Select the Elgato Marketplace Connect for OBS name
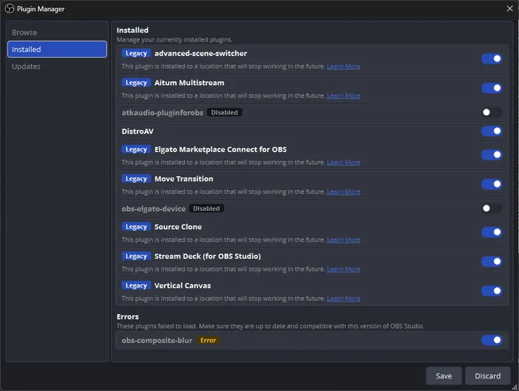 (220, 149)
